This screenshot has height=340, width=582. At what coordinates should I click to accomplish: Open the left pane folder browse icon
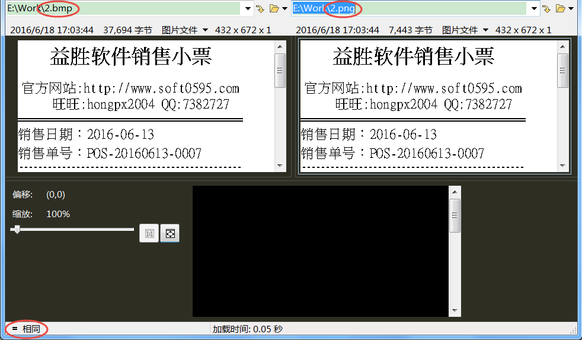tap(274, 8)
